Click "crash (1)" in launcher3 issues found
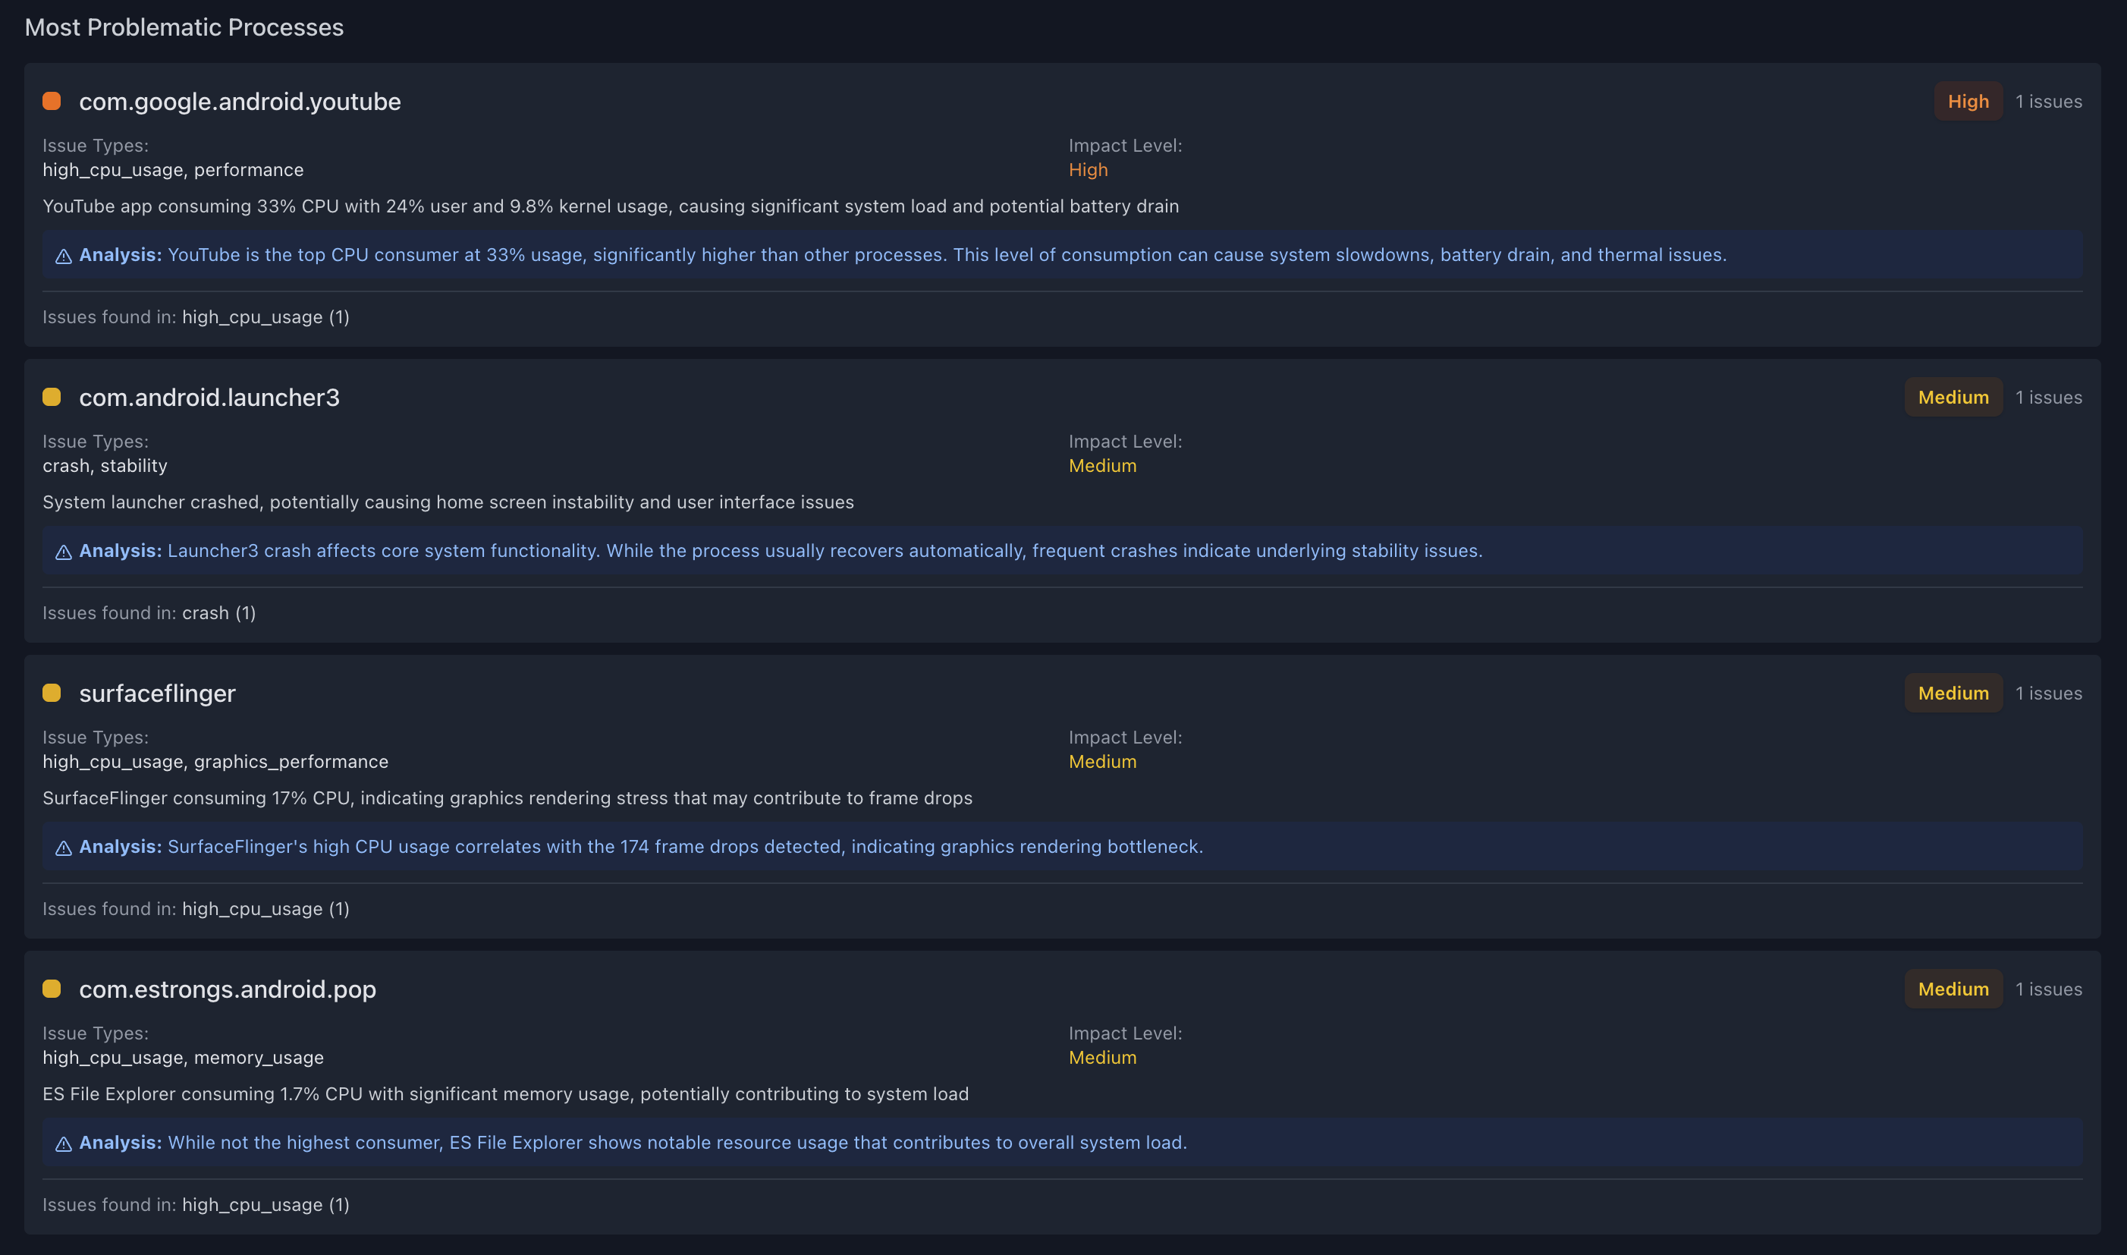The width and height of the screenshot is (2127, 1255). click(219, 613)
